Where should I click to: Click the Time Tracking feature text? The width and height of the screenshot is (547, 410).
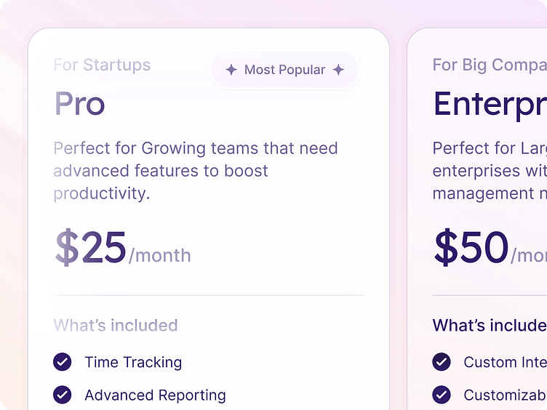point(133,362)
